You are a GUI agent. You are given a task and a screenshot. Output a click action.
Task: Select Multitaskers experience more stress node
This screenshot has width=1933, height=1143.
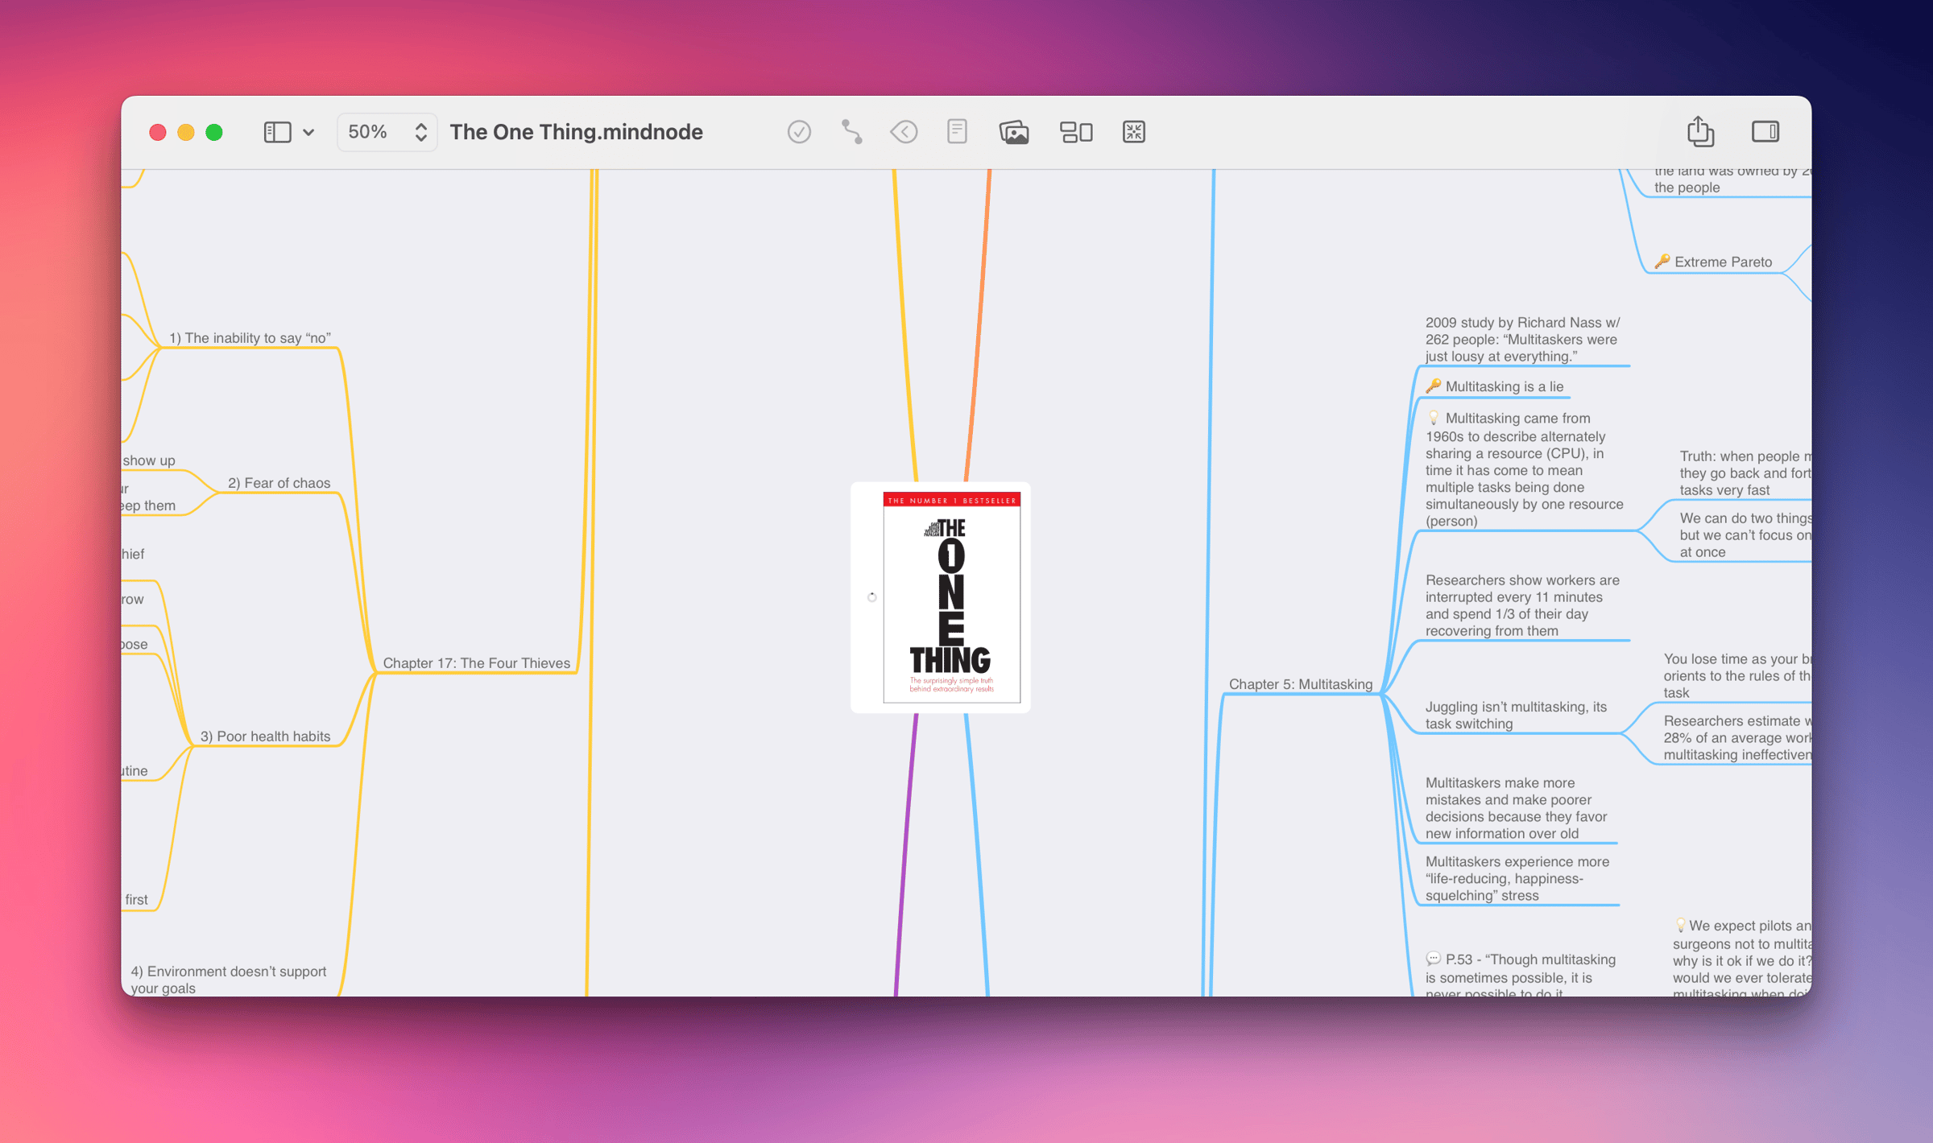tap(1517, 878)
